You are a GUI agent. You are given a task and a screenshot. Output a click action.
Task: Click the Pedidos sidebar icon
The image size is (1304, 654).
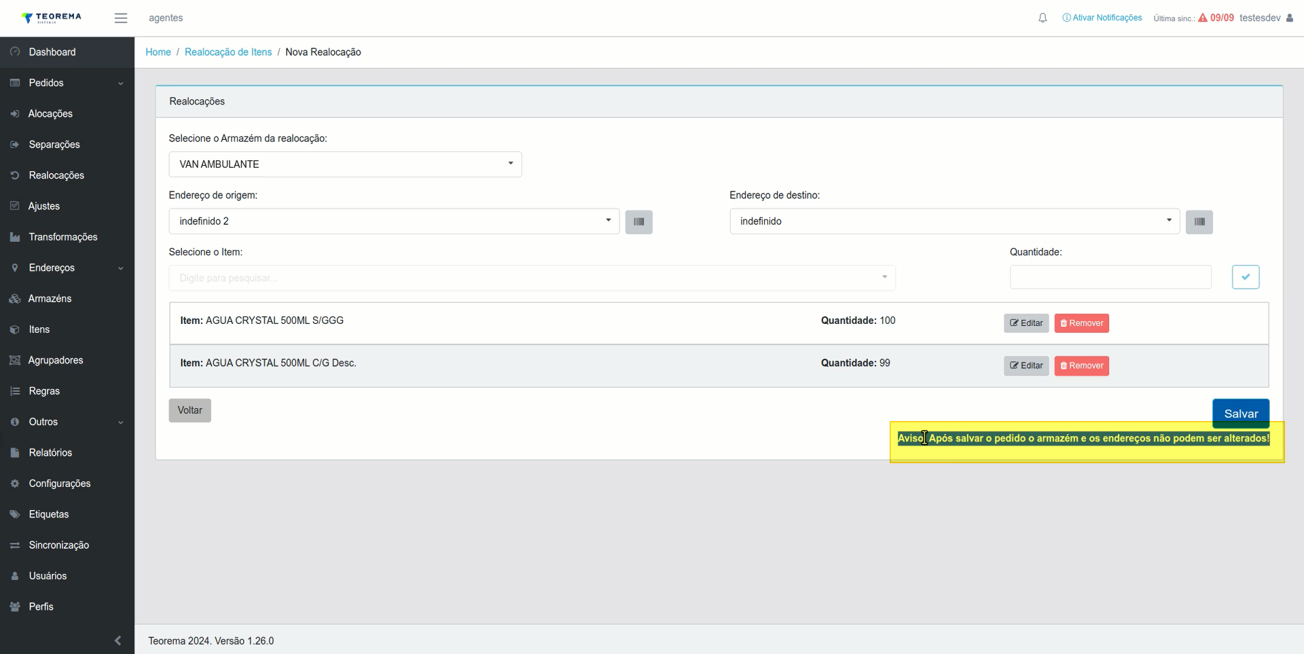[15, 83]
